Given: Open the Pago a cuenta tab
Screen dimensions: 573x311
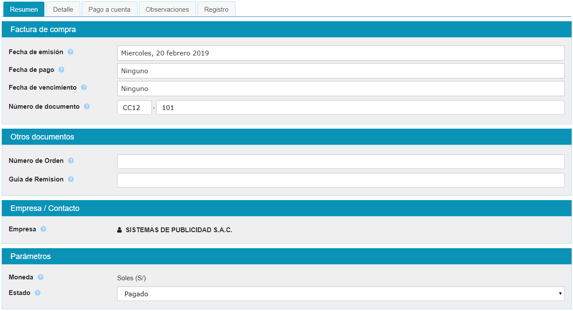Looking at the screenshot, I should [x=109, y=9].
